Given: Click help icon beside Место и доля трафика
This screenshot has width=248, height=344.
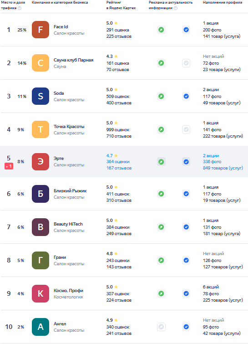Looking at the screenshot, I should [x=20, y=8].
